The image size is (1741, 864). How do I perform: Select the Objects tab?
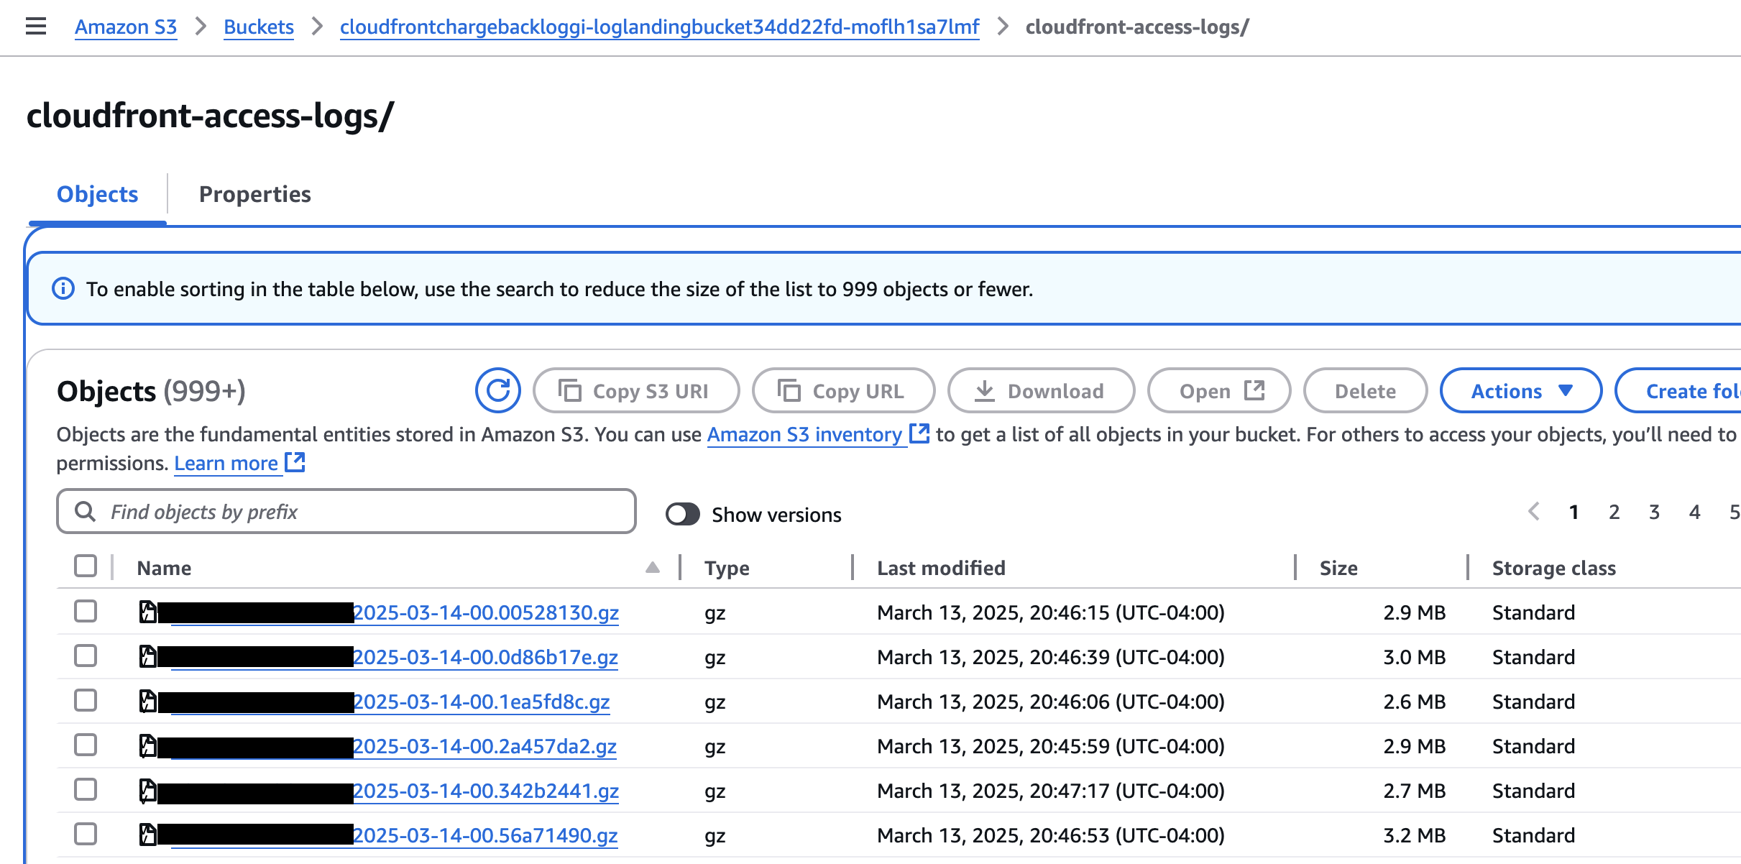pyautogui.click(x=96, y=193)
